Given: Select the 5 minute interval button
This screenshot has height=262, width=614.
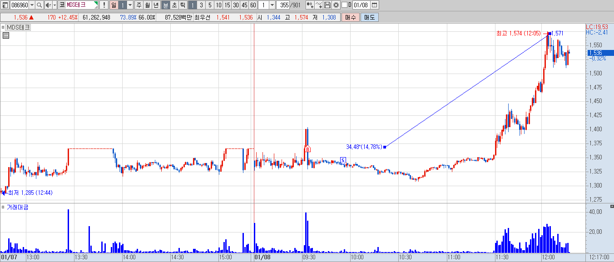Looking at the screenshot, I should 210,5.
